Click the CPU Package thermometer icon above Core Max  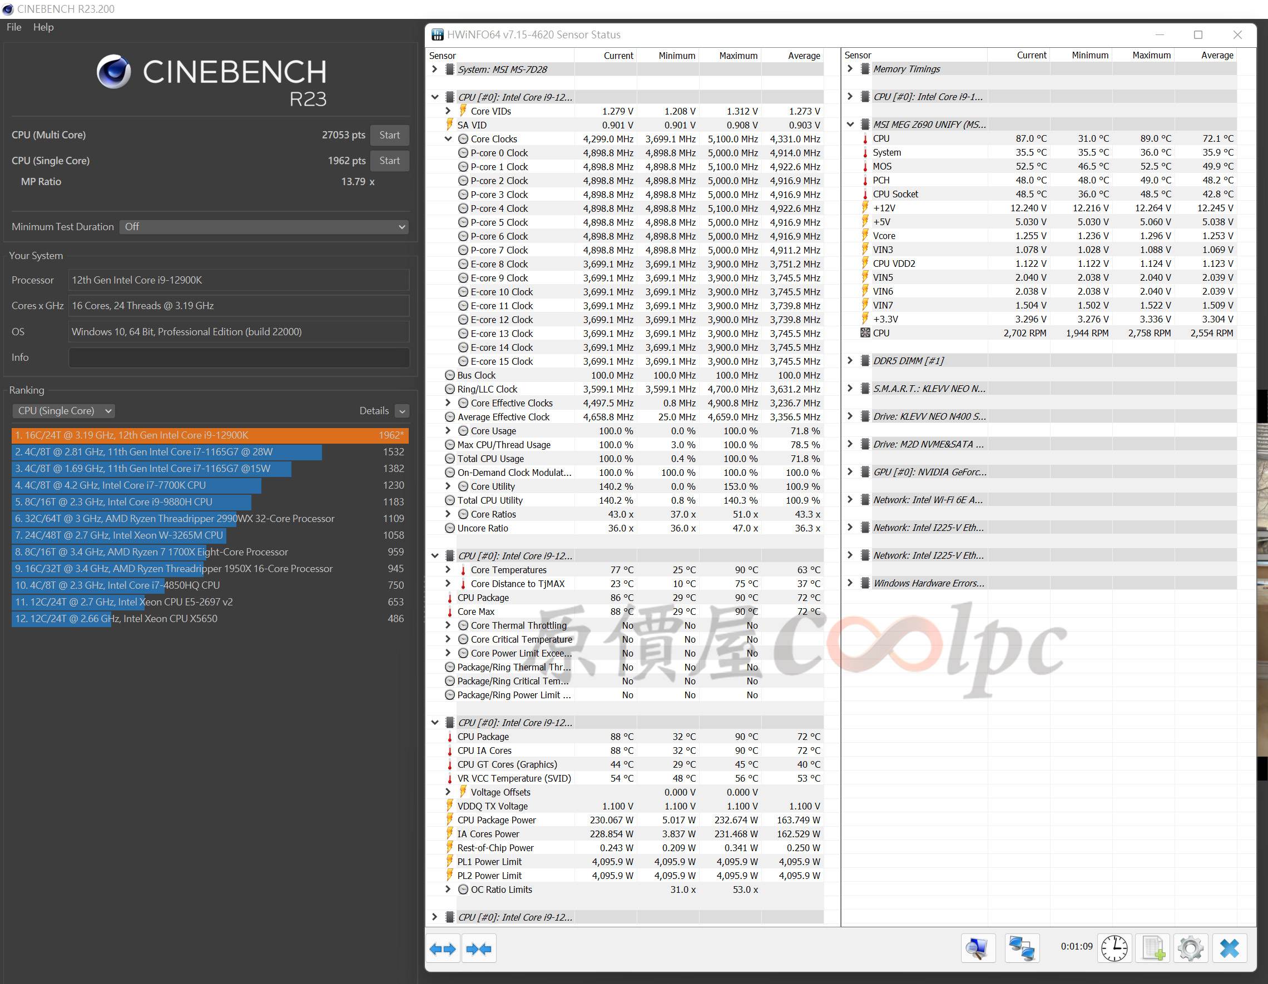click(x=449, y=598)
